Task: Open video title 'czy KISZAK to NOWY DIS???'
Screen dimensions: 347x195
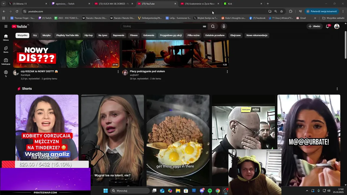Action: [x=39, y=71]
